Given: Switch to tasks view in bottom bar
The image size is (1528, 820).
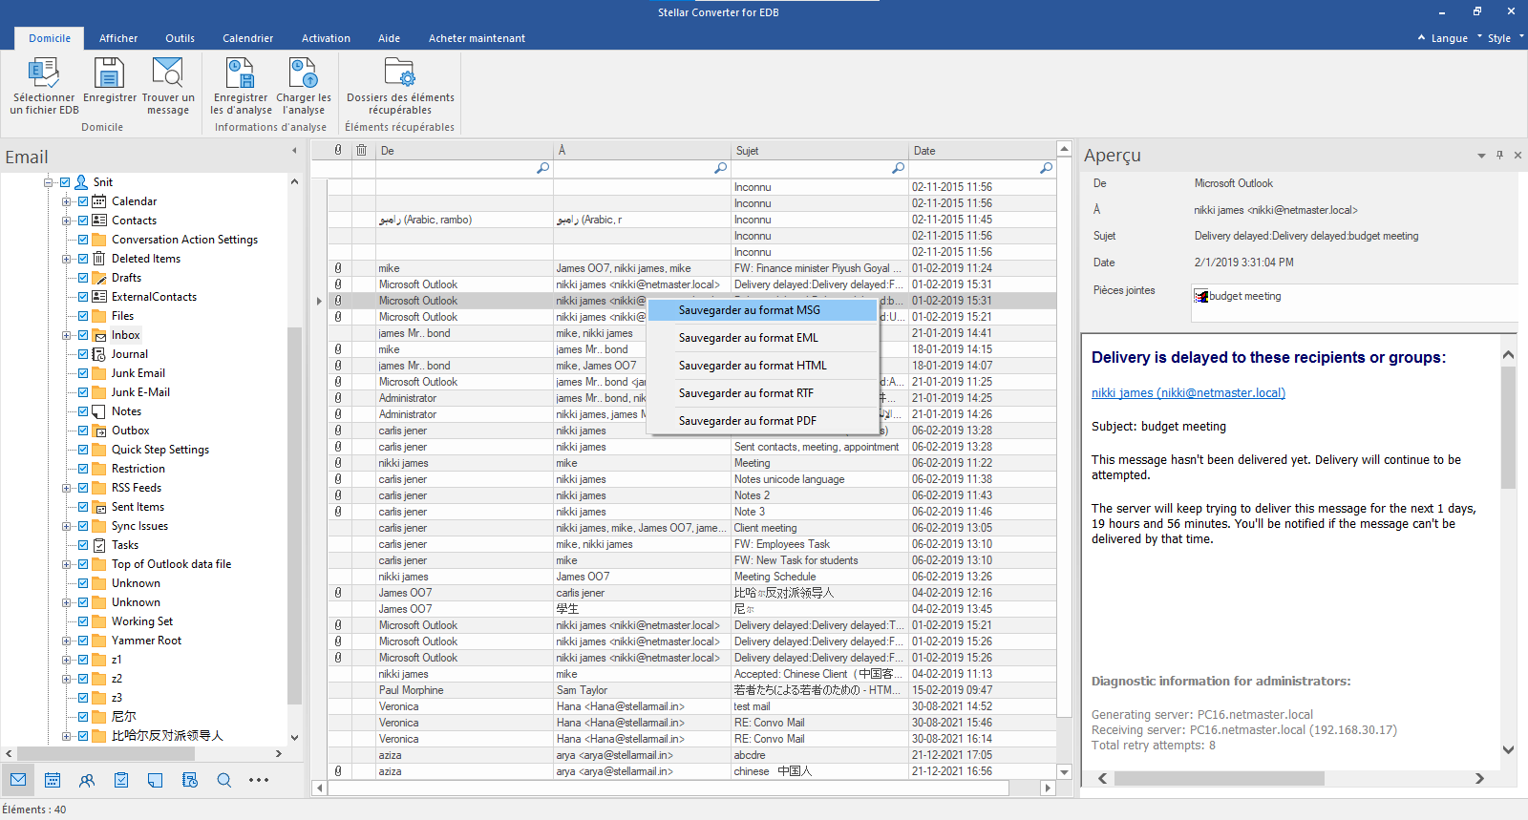Looking at the screenshot, I should click(121, 780).
